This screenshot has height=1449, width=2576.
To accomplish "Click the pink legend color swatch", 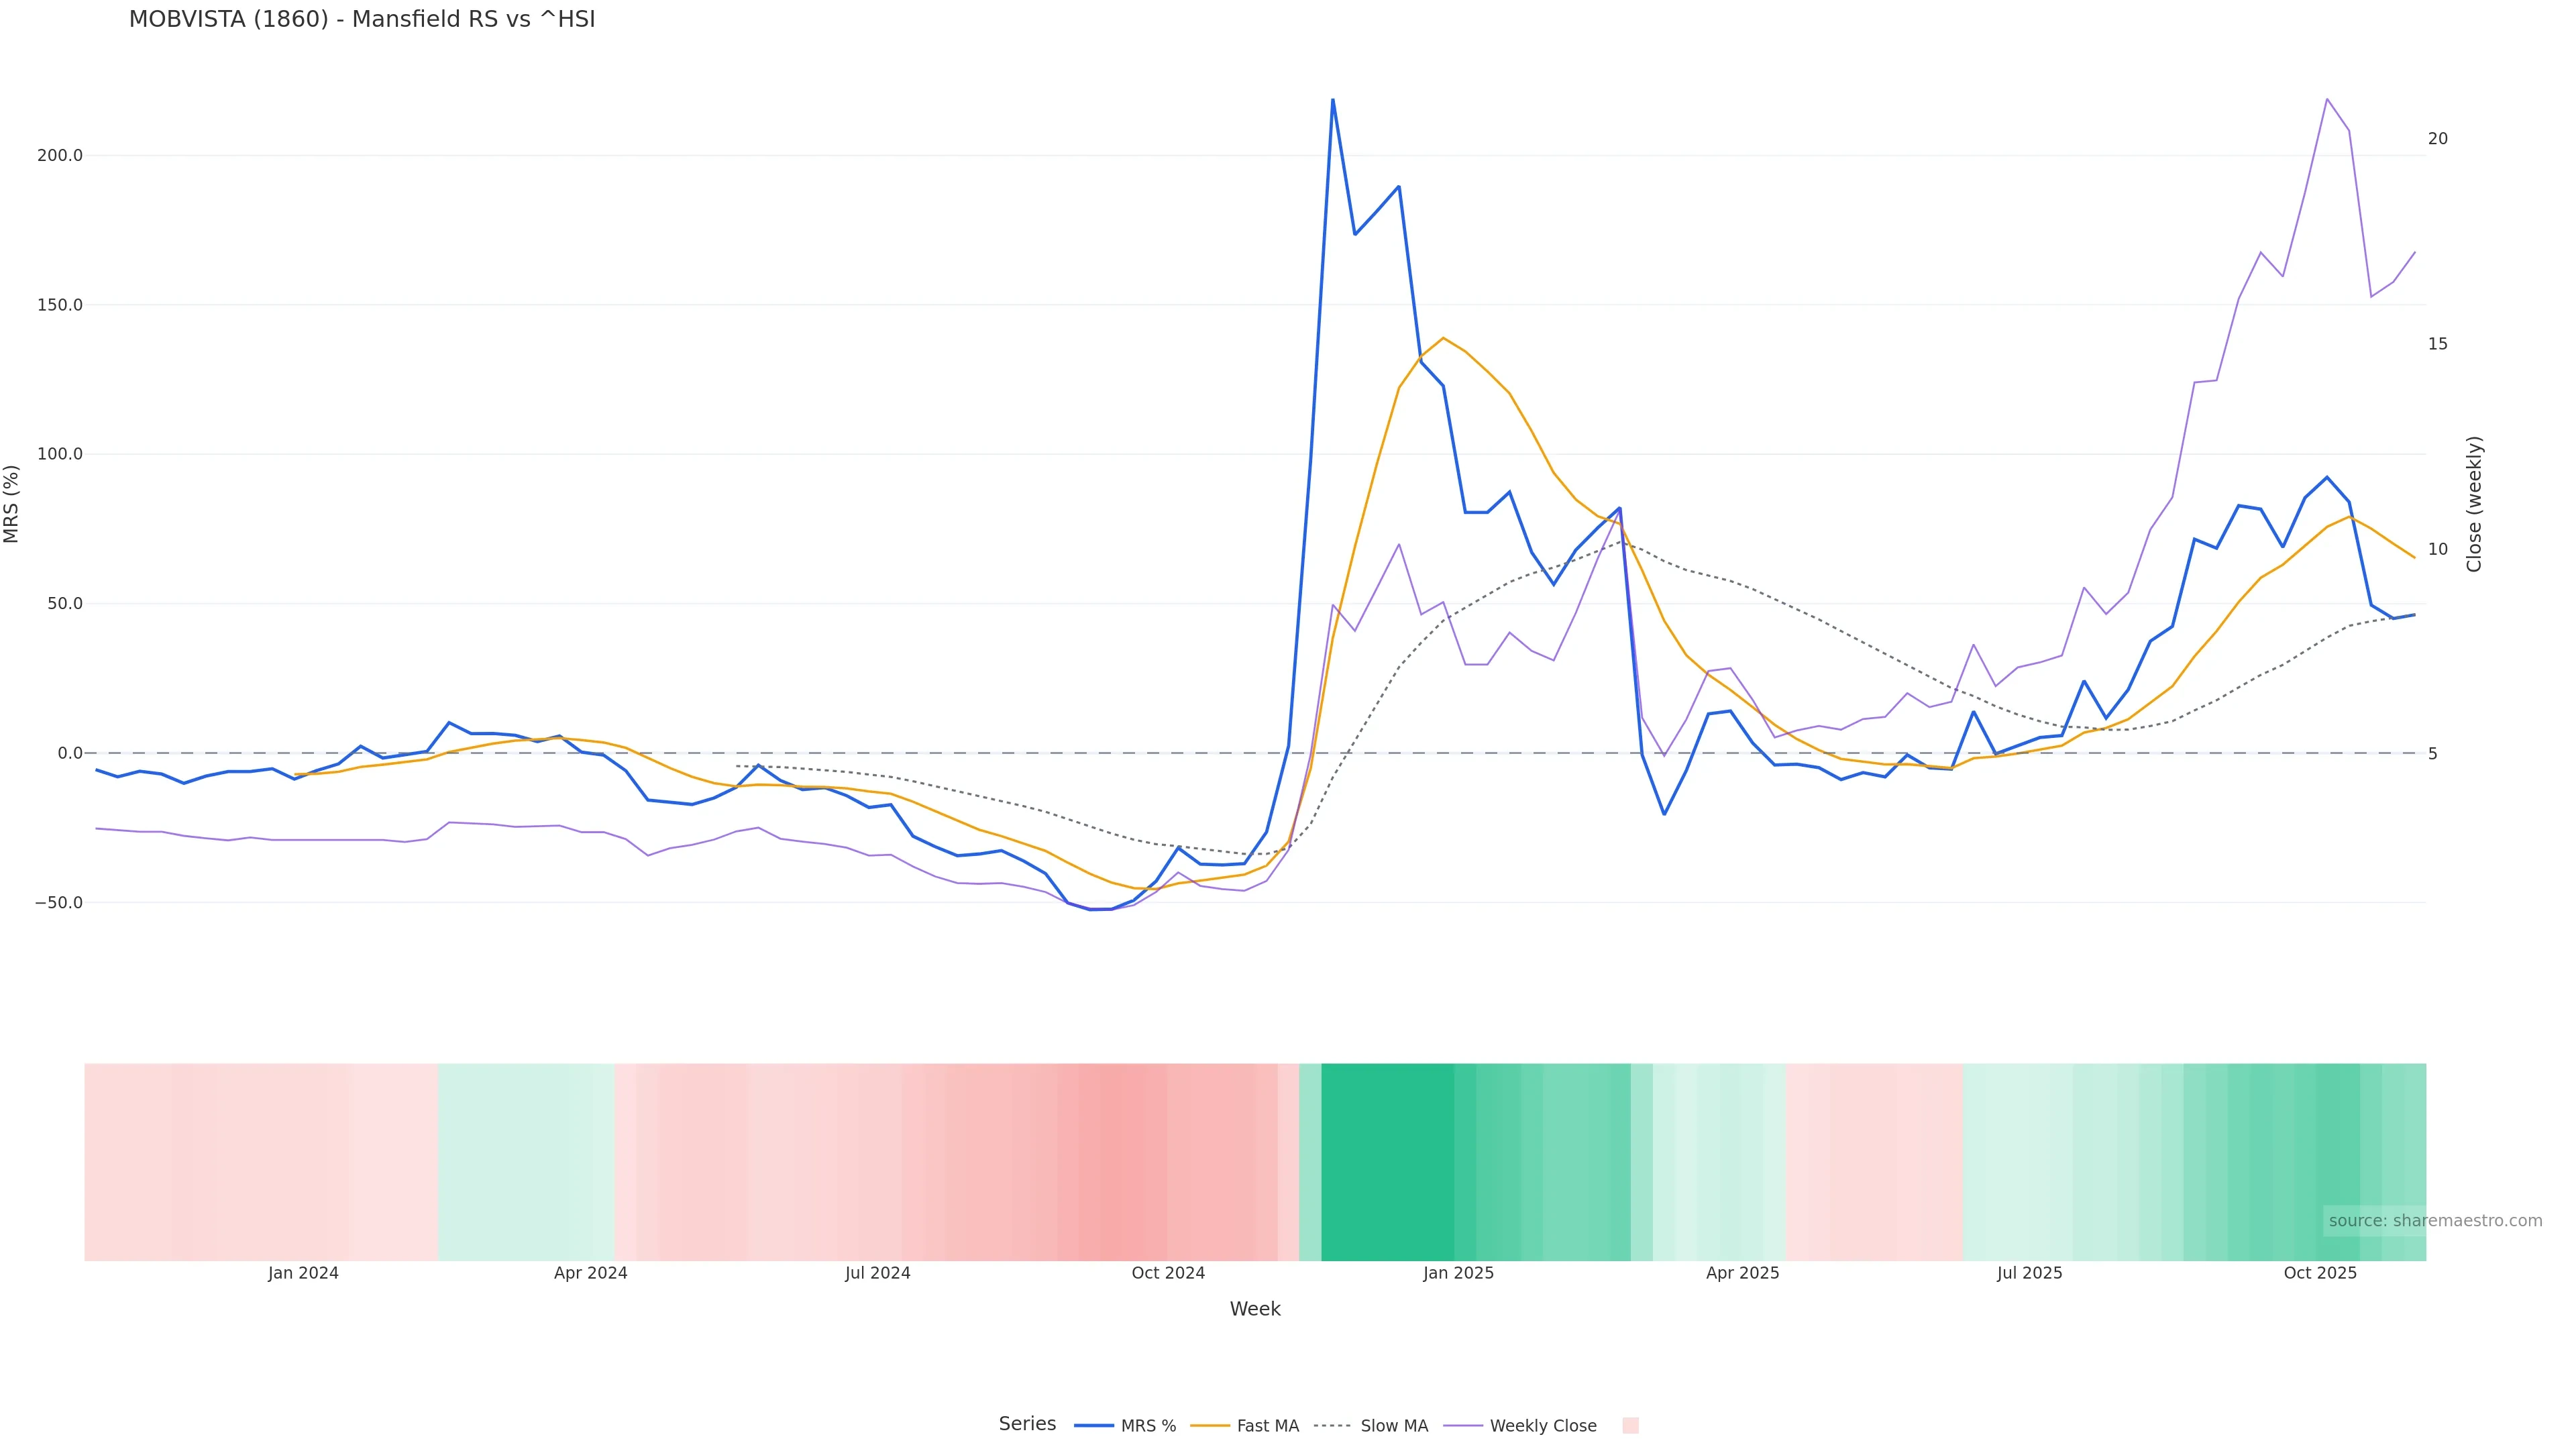I will tap(1630, 1426).
